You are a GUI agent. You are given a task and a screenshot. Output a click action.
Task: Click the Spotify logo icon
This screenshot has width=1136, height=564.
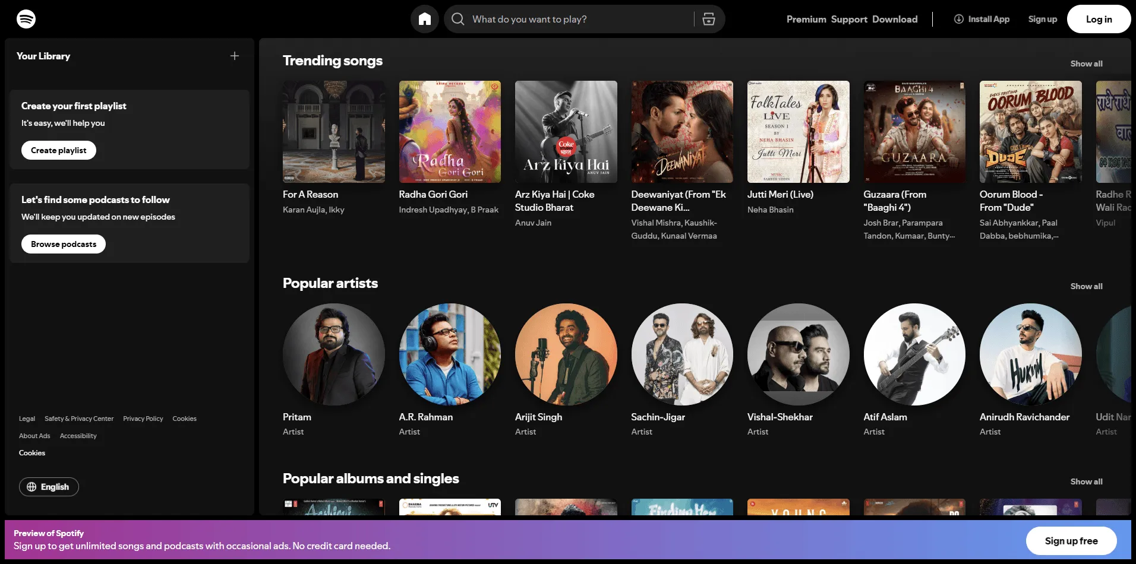26,19
